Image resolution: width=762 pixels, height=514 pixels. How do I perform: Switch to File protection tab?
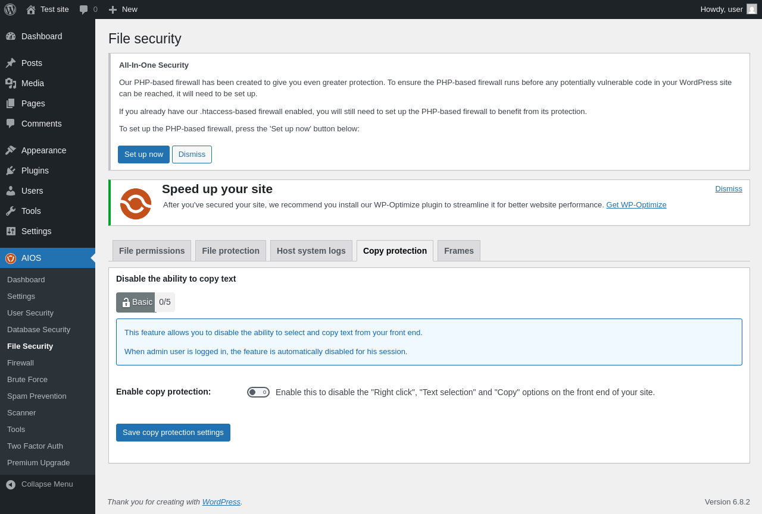click(x=230, y=251)
